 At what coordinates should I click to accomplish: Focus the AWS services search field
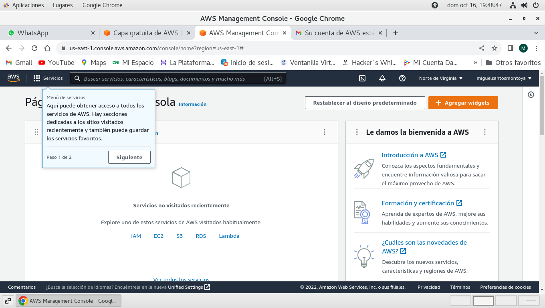point(172,79)
